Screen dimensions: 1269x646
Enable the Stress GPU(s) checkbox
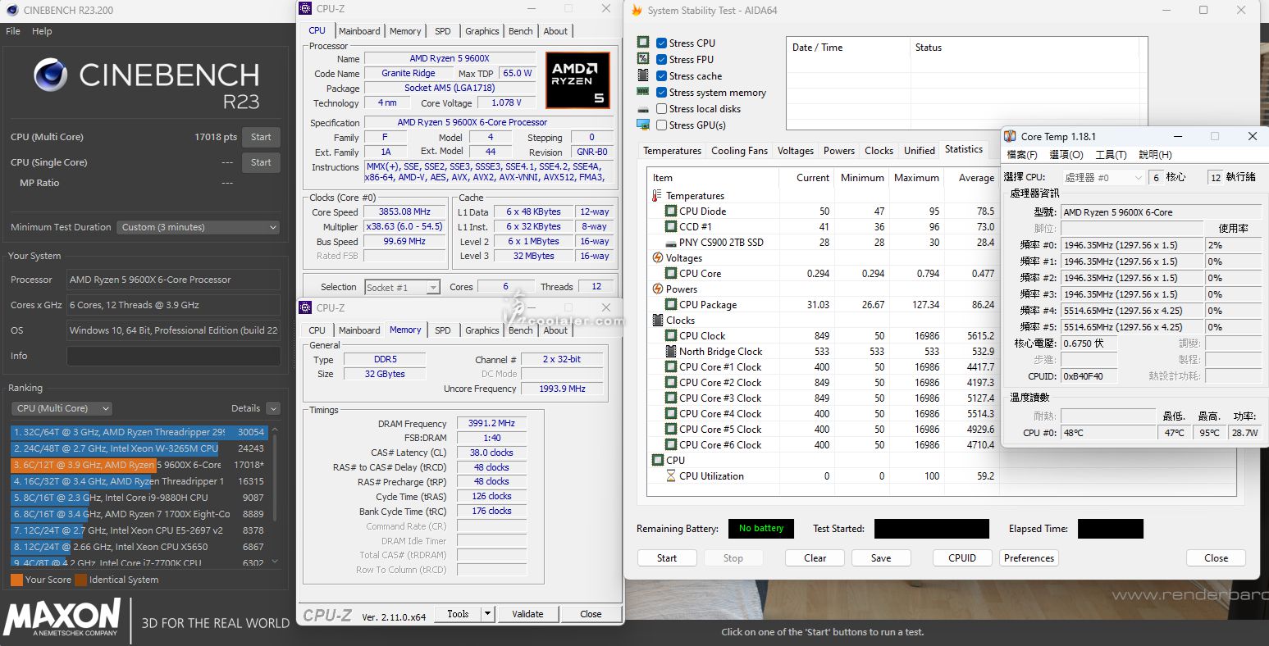click(661, 125)
